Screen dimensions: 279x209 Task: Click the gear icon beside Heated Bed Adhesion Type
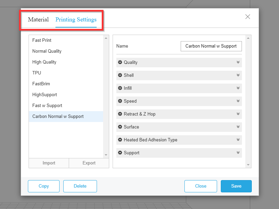click(x=120, y=140)
